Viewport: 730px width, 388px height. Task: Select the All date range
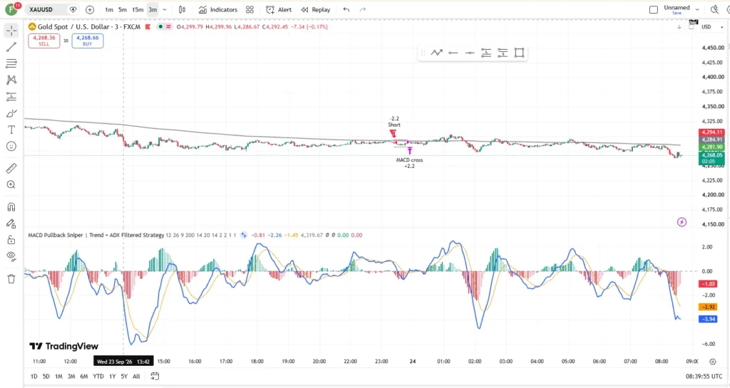[x=136, y=377]
